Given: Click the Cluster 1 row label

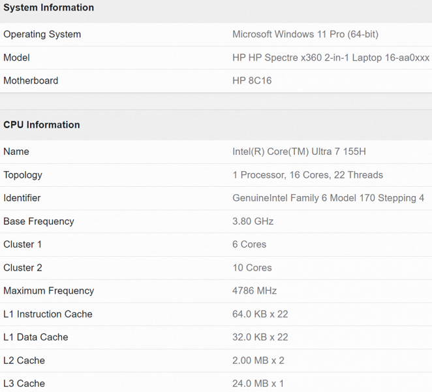Looking at the screenshot, I should [23, 244].
